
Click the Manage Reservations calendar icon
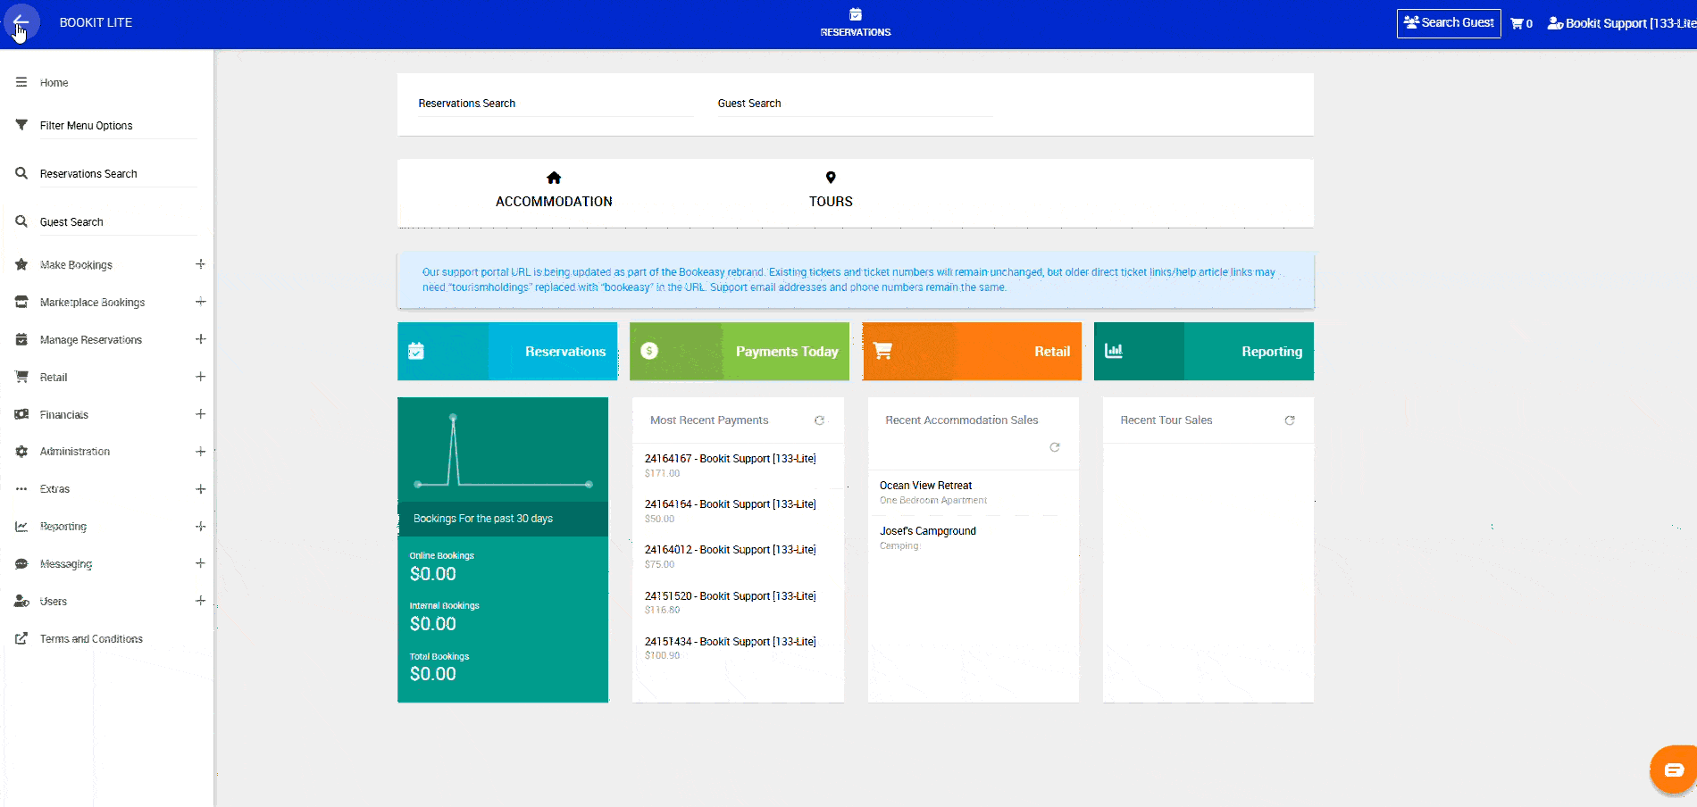point(21,339)
